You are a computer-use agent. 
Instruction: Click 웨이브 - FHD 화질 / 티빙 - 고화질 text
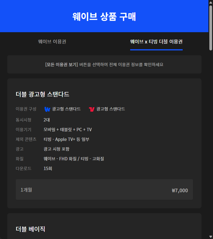tap(74, 159)
